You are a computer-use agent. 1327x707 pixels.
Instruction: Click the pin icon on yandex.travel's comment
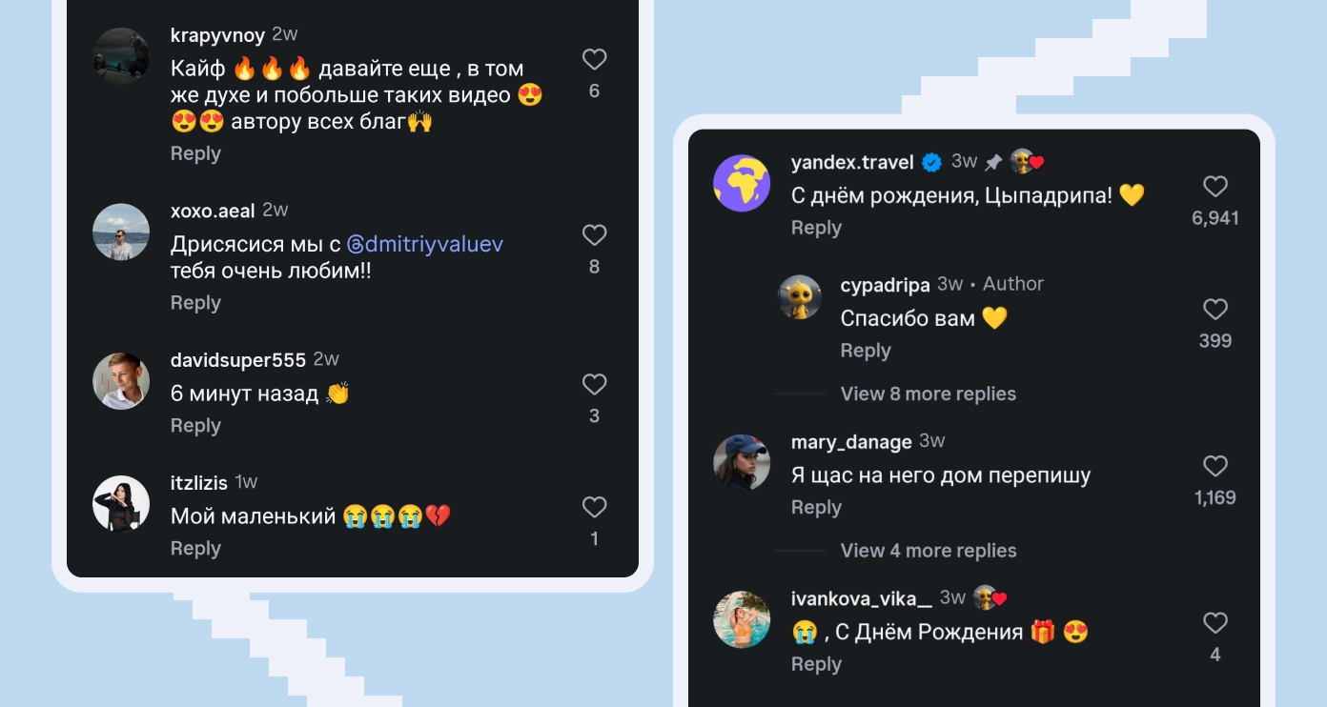pos(993,162)
